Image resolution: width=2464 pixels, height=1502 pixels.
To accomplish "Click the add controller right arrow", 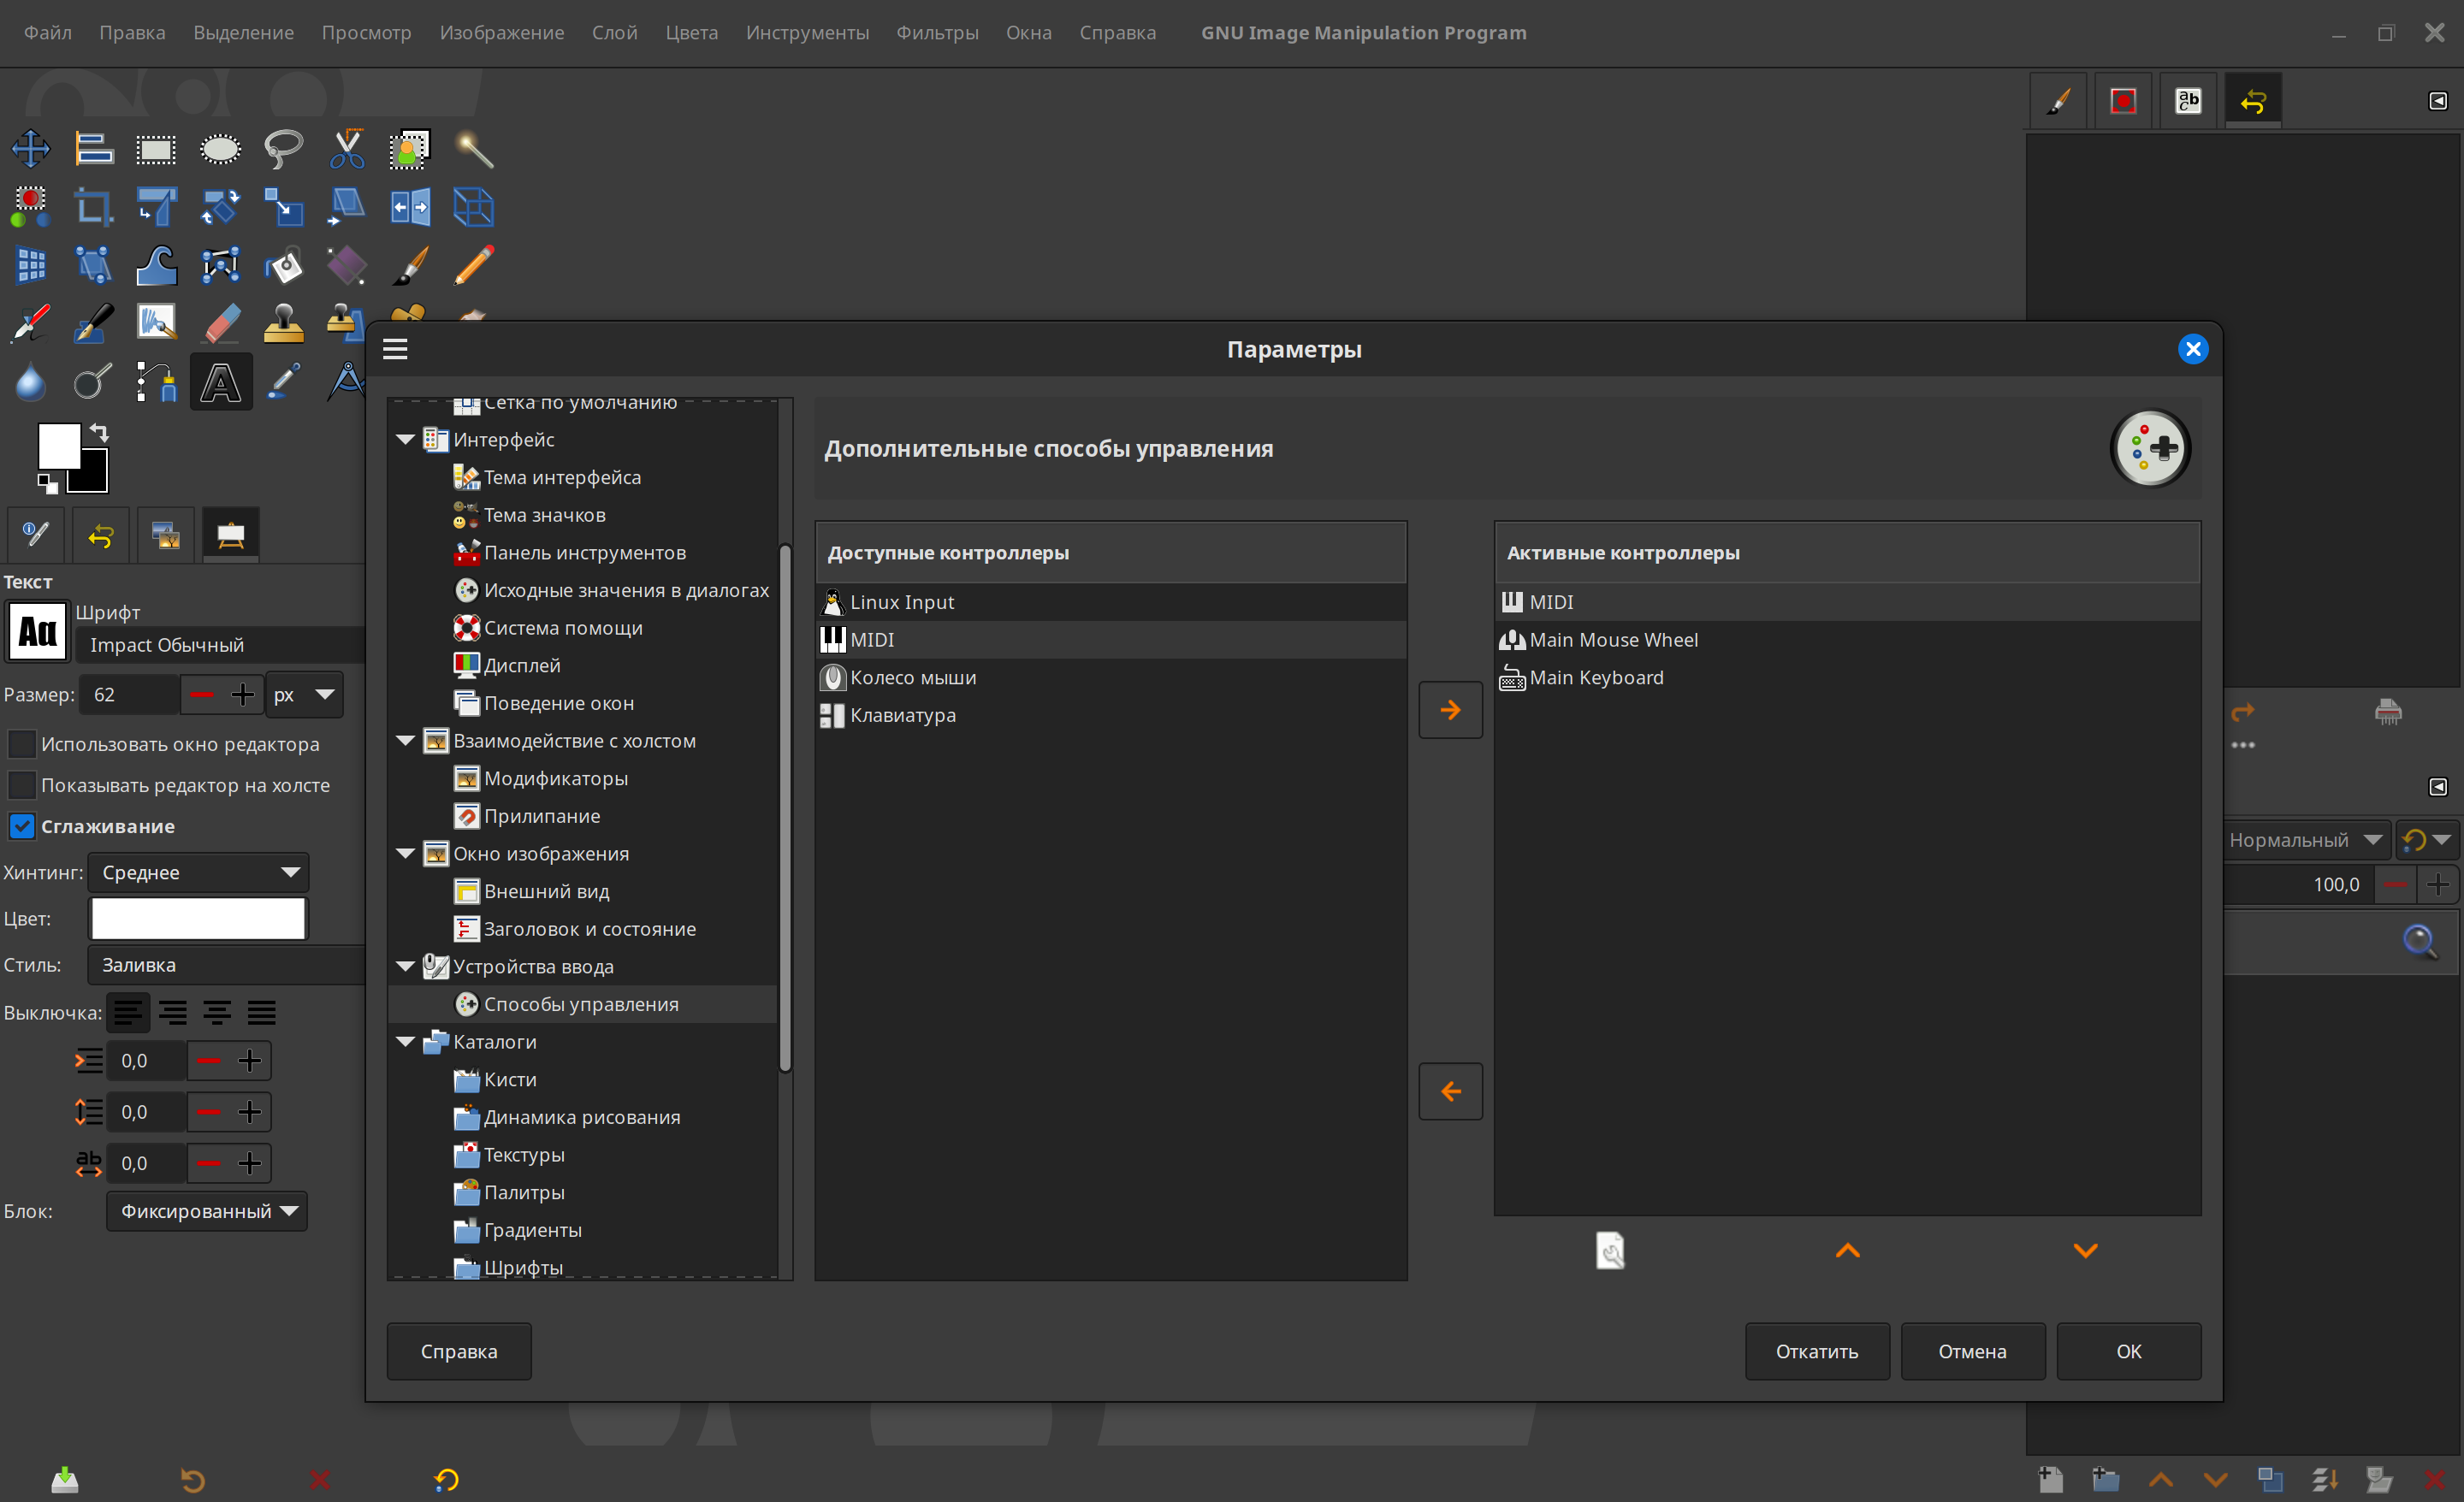I will coord(1450,710).
